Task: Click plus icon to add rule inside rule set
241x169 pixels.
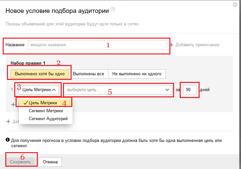Action: [13, 105]
